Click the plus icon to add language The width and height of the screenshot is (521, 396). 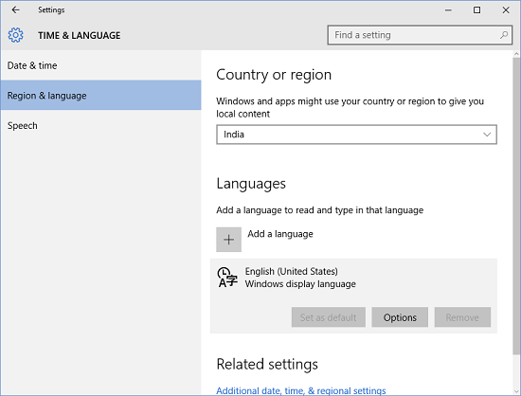[x=228, y=240]
